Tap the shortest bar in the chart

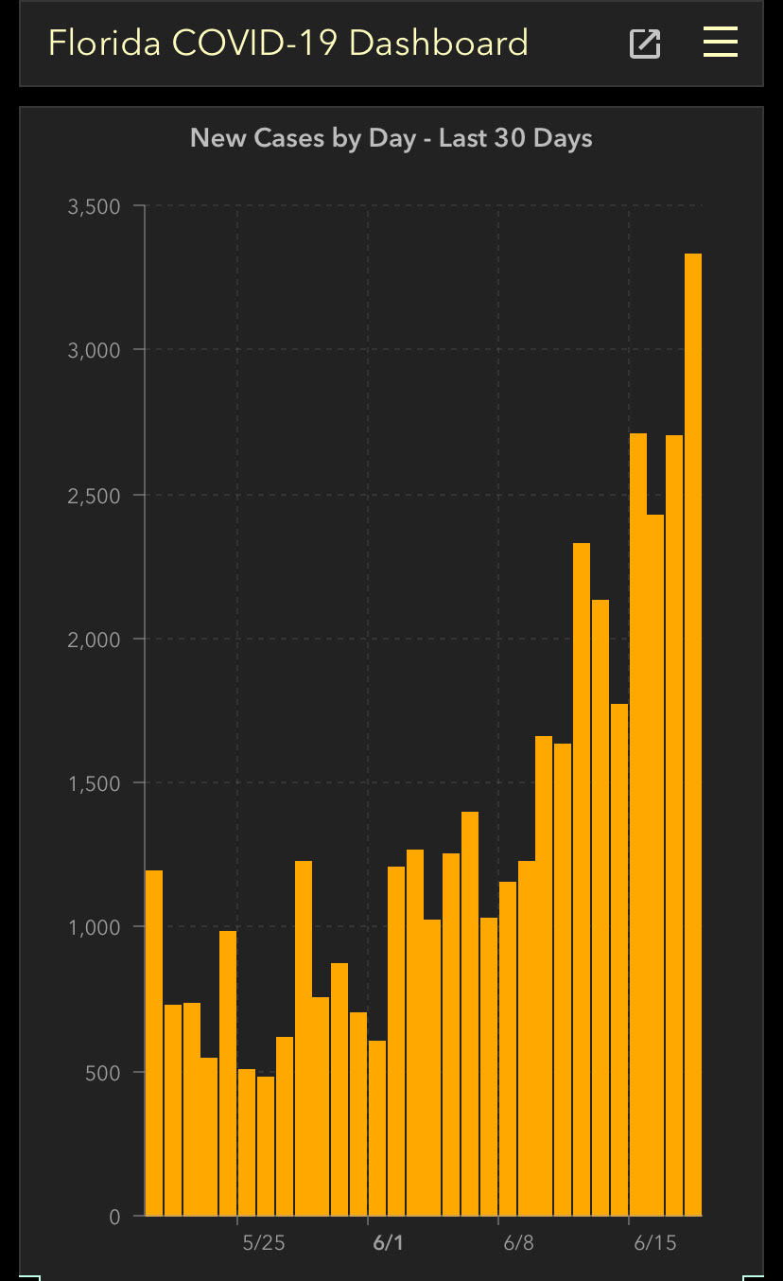click(x=266, y=1146)
